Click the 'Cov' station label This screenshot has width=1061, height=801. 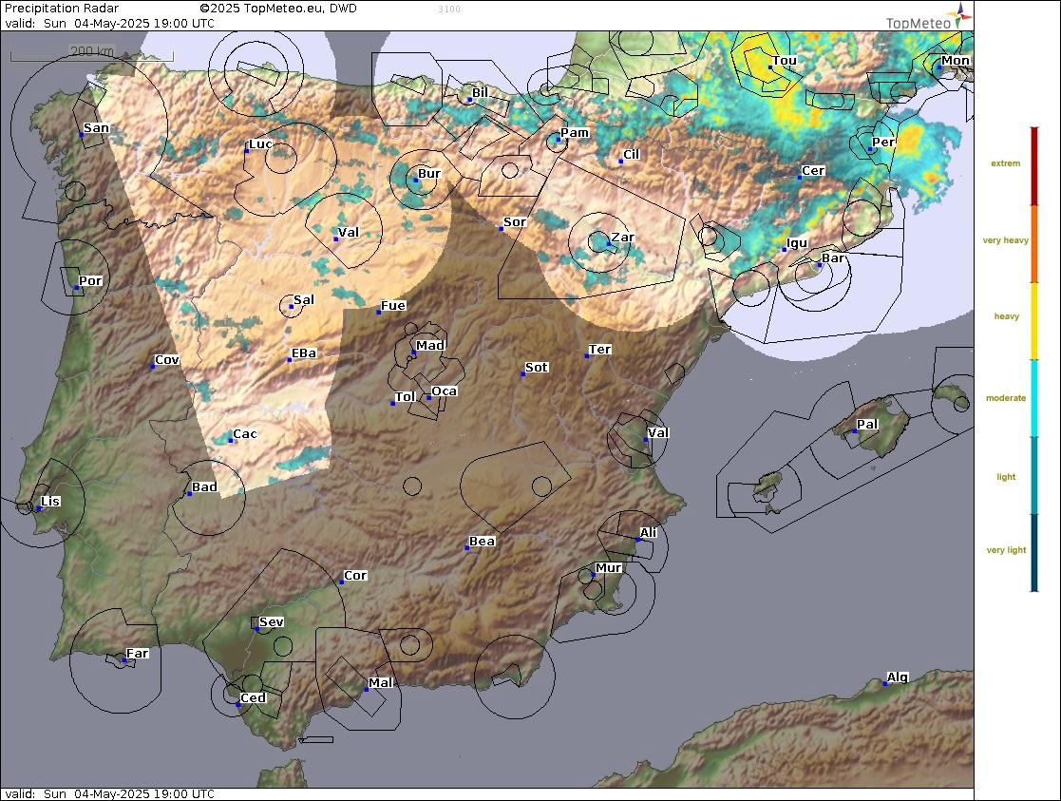click(166, 359)
